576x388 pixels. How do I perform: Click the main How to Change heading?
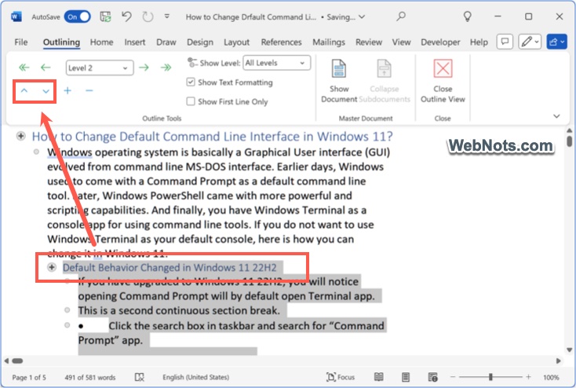click(x=213, y=137)
